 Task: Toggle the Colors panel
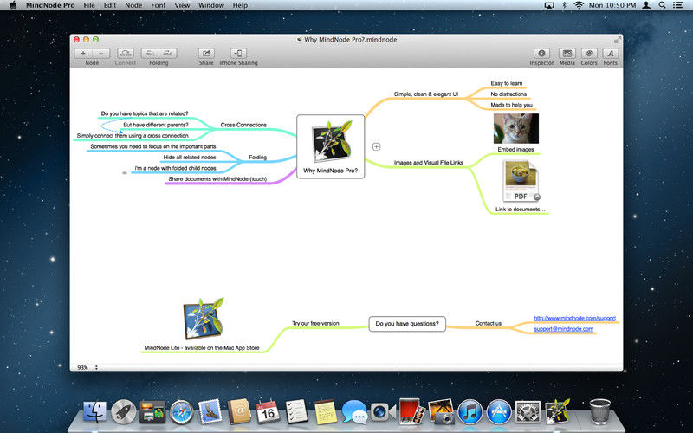click(589, 54)
